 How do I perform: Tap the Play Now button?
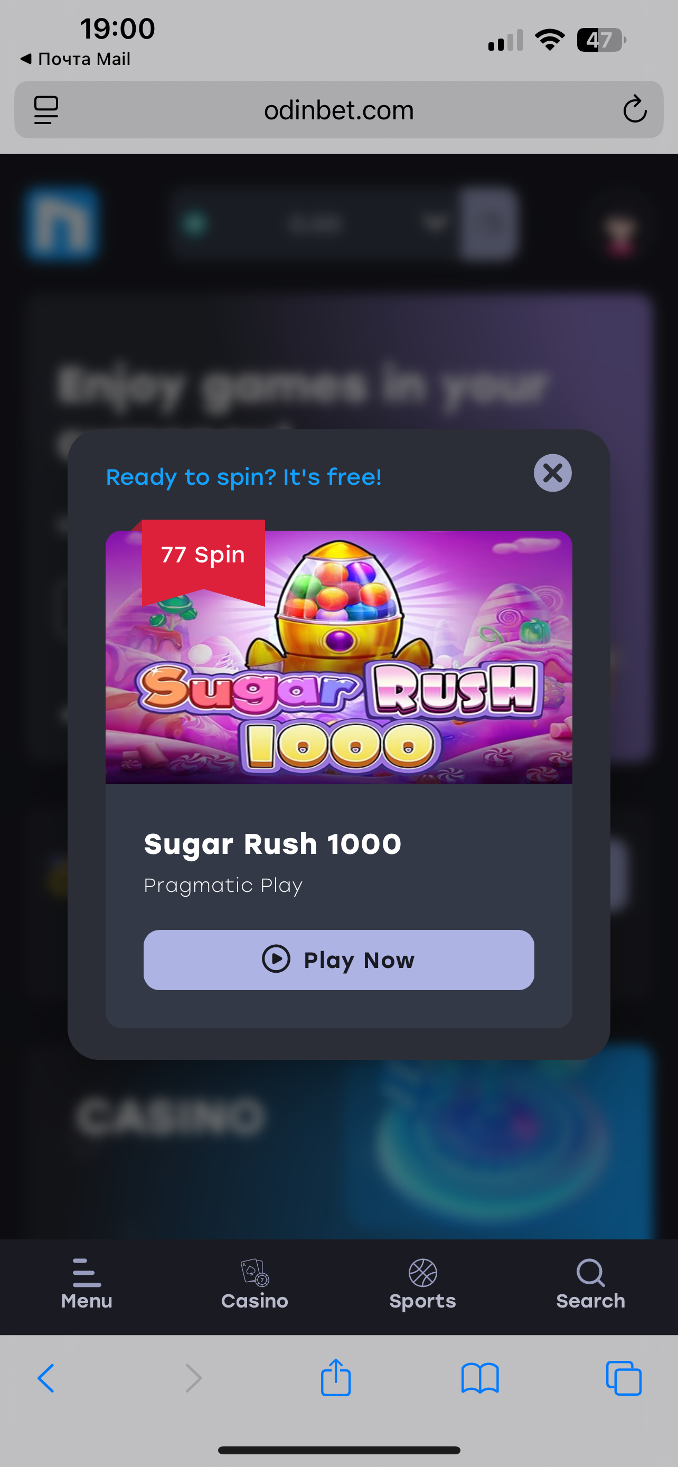[338, 960]
